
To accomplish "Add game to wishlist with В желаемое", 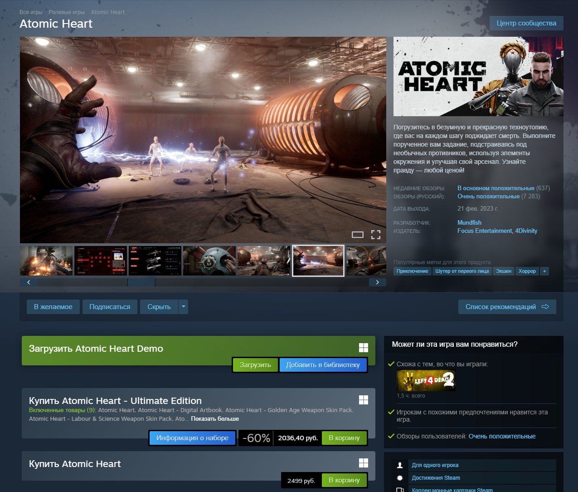I will tap(53, 307).
